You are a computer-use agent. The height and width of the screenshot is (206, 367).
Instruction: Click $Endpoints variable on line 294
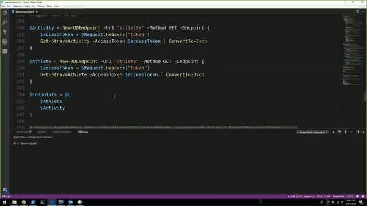coord(43,94)
